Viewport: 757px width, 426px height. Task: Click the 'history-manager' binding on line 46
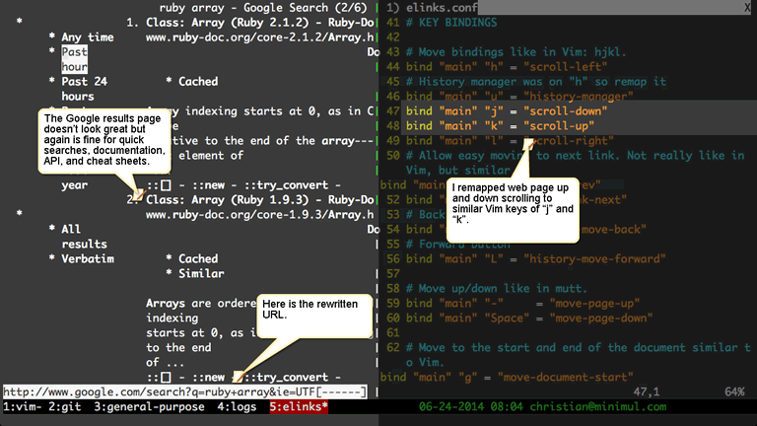(x=579, y=96)
